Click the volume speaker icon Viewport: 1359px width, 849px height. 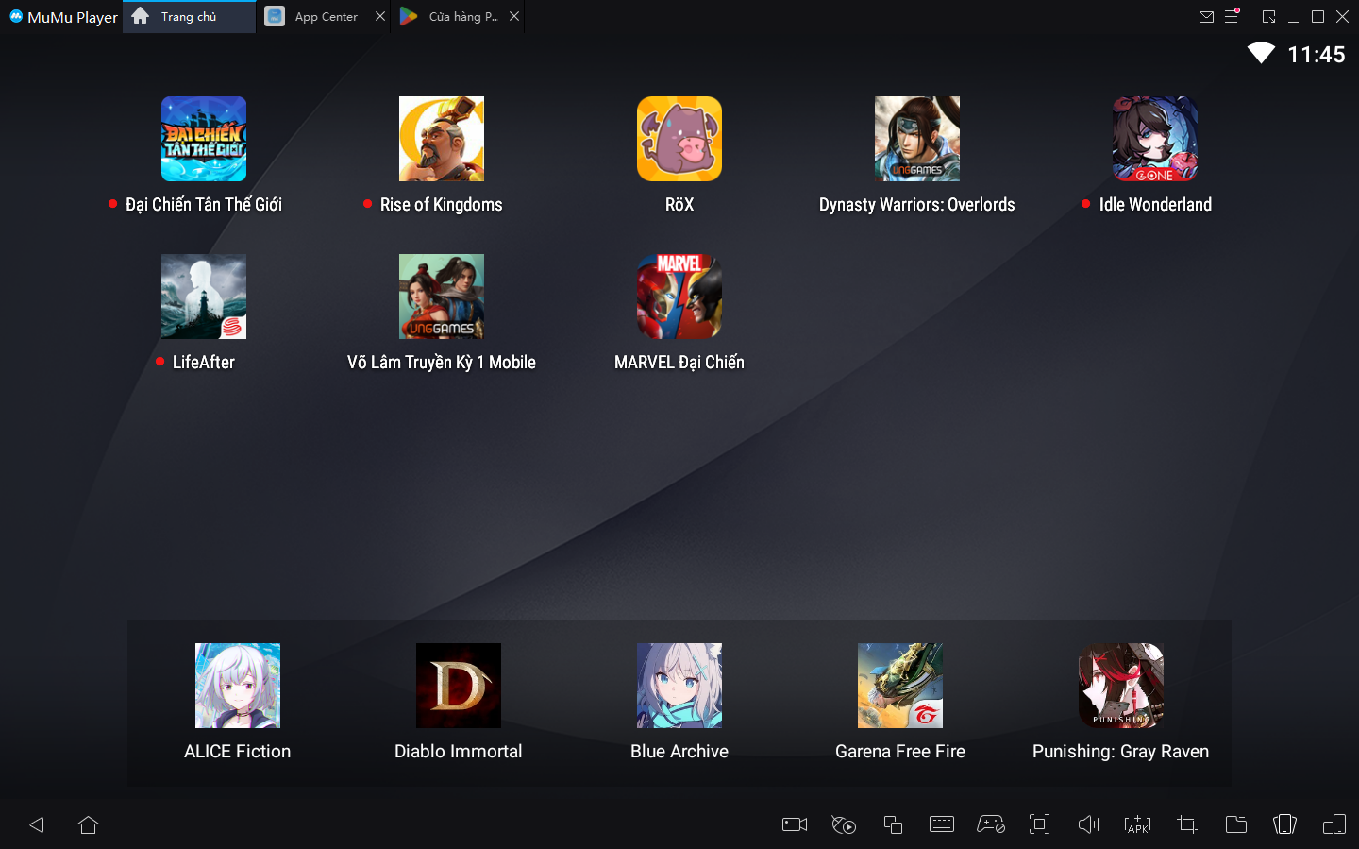[1088, 824]
